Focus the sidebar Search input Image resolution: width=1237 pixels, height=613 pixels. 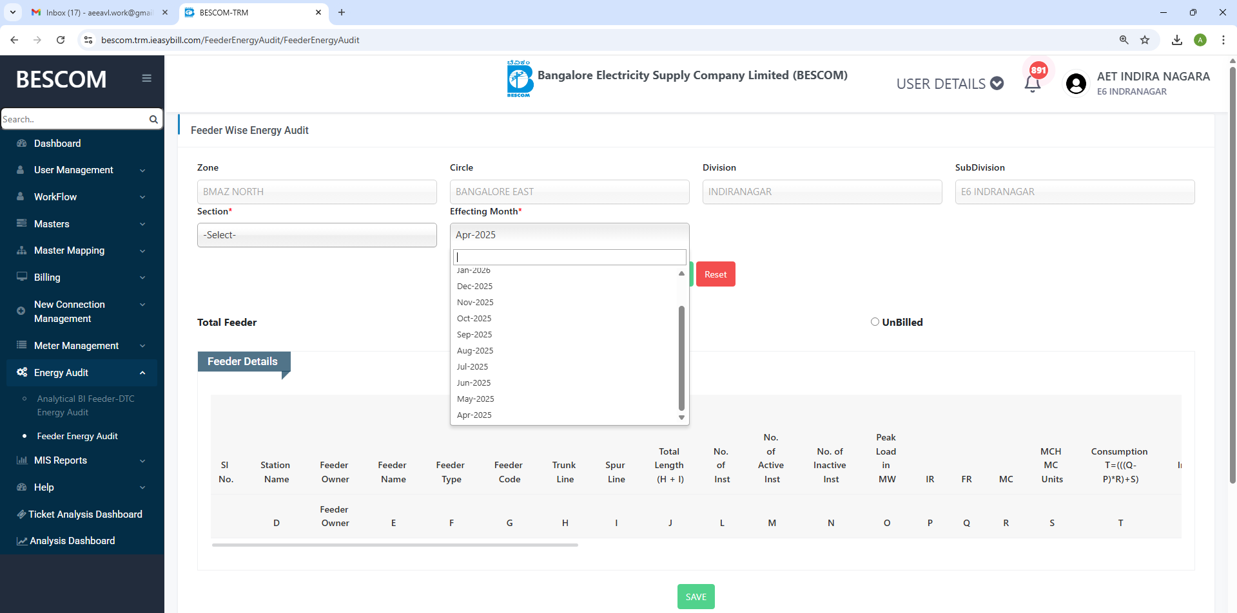(x=75, y=119)
